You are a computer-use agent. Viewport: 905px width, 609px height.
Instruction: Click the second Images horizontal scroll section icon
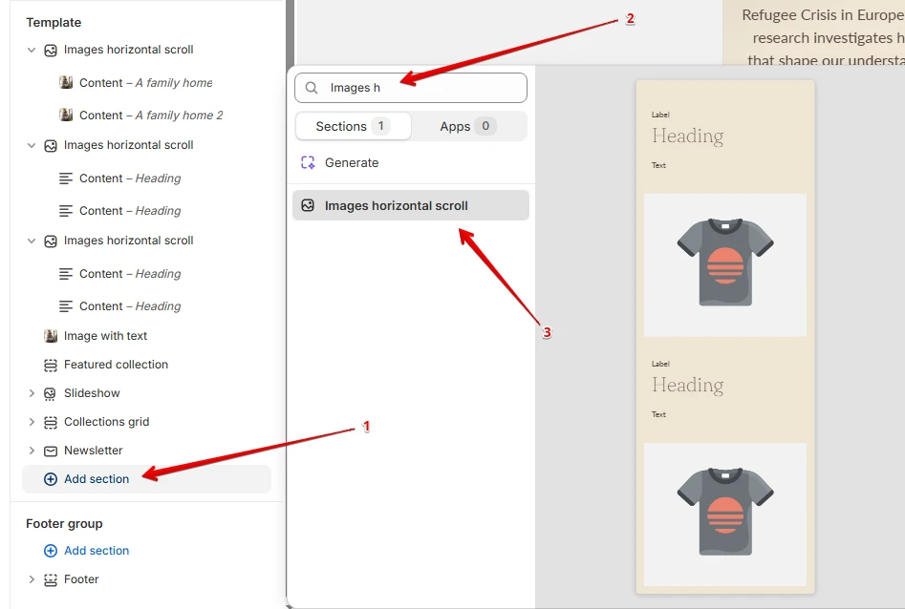[51, 145]
